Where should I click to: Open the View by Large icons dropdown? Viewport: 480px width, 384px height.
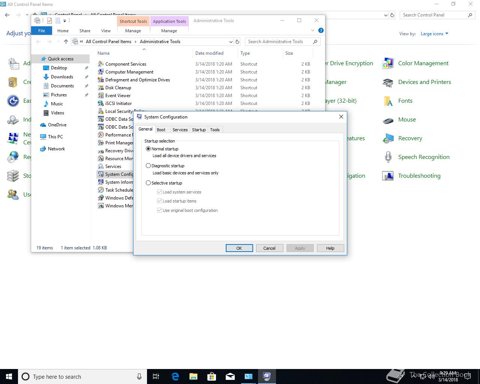click(434, 34)
